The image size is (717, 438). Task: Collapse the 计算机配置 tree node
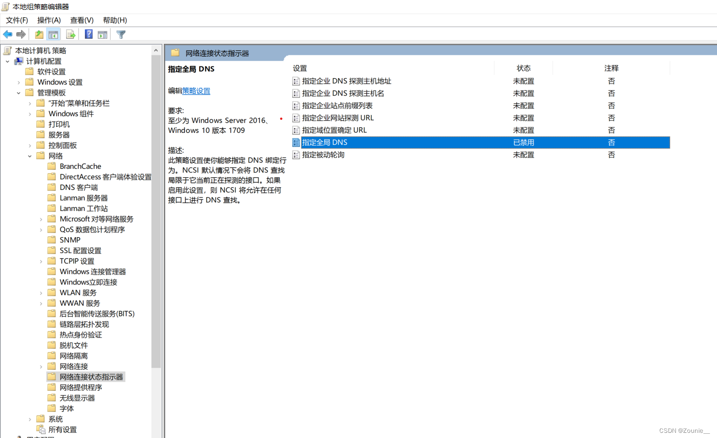[x=7, y=61]
